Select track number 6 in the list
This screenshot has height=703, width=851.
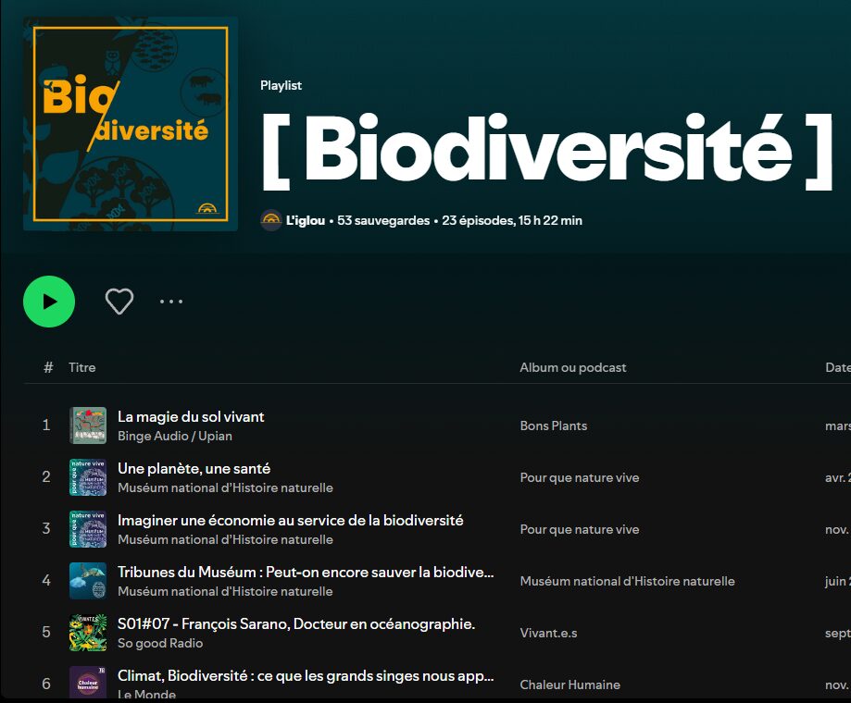[46, 684]
